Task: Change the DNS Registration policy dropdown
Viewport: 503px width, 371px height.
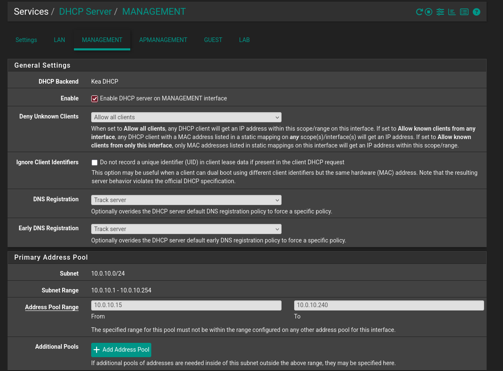Action: [x=186, y=200]
